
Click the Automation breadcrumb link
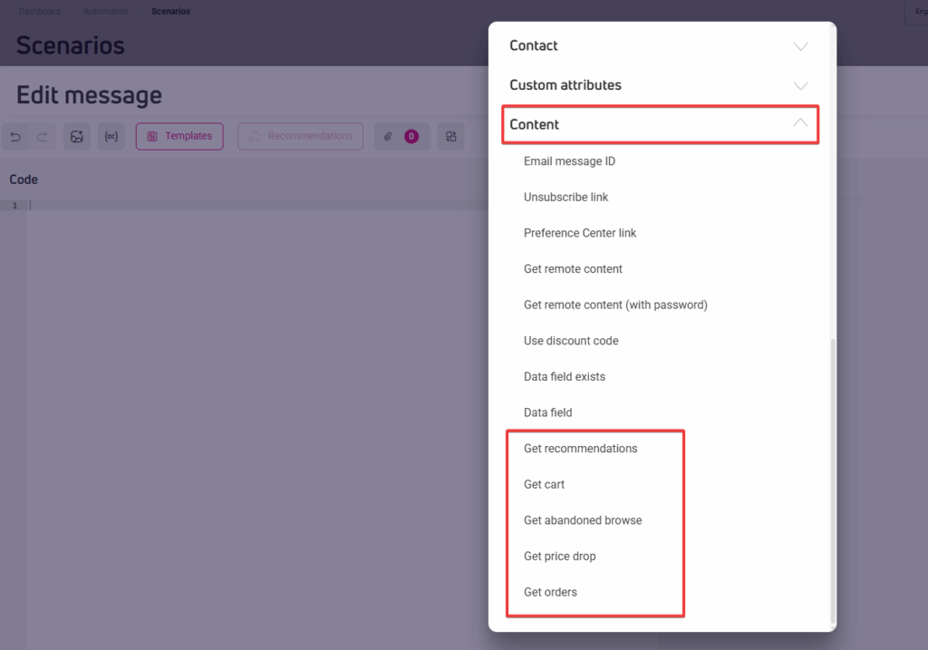(108, 12)
